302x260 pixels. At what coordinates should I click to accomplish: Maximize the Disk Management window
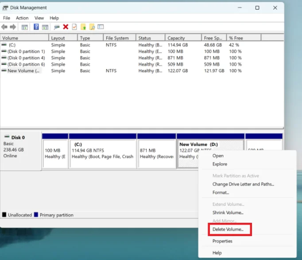tap(257, 8)
